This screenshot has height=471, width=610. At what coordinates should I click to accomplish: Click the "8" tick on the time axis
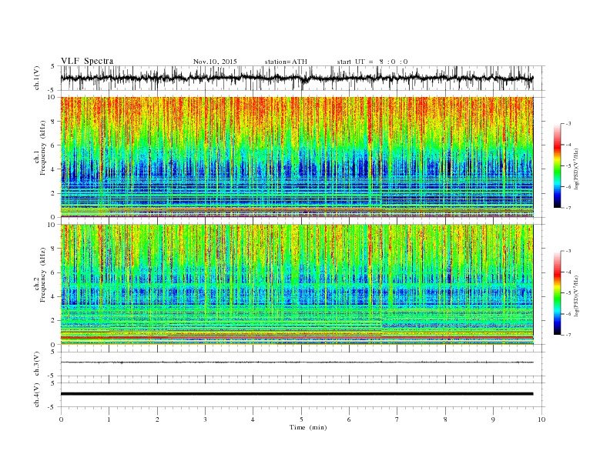pos(445,419)
